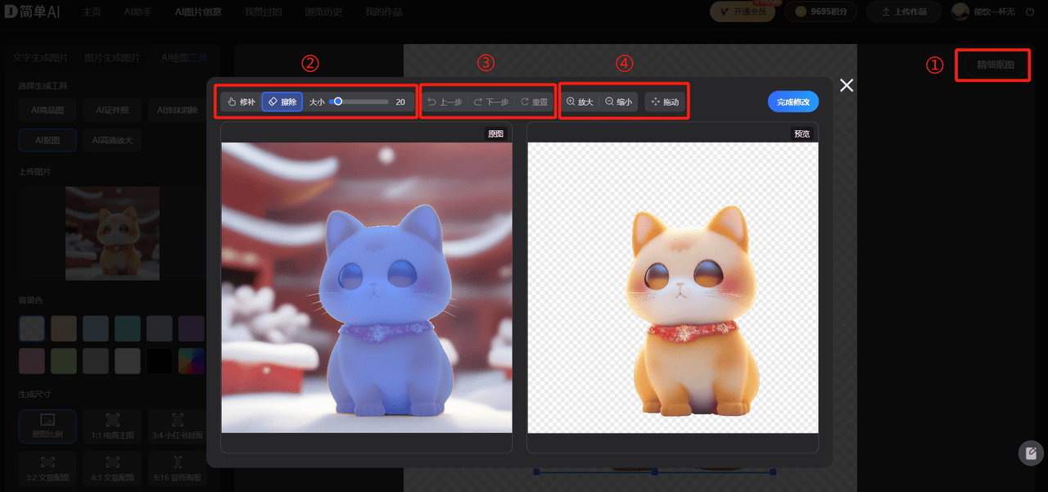The width and height of the screenshot is (1048, 492).
Task: Go to 我的作品 in top navigation
Action: 385,12
